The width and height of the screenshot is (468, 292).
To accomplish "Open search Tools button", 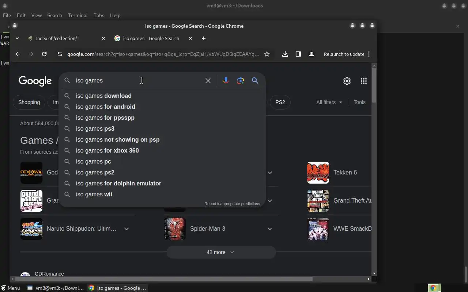I will coord(359,102).
